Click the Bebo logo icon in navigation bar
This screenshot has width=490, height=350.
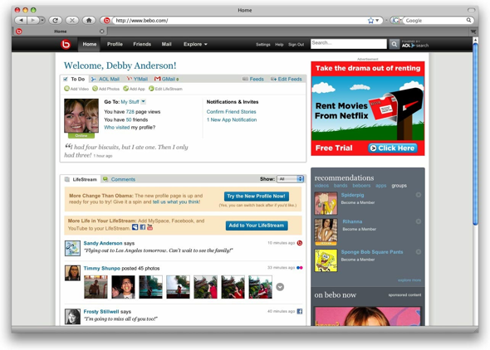point(66,44)
